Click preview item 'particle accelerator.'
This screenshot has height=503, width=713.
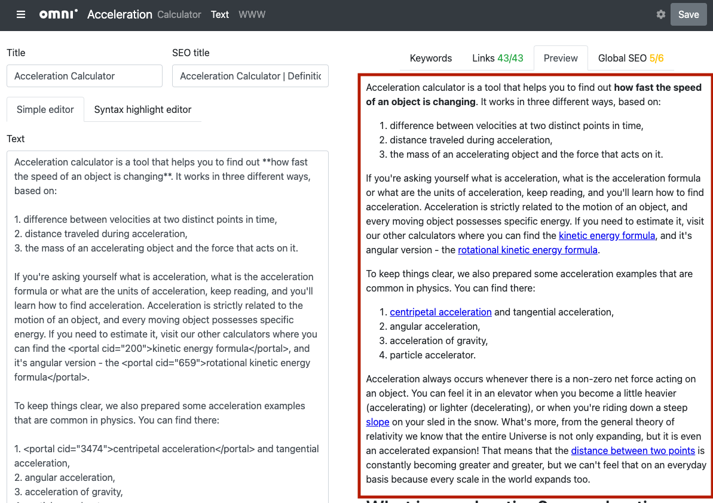[433, 355]
